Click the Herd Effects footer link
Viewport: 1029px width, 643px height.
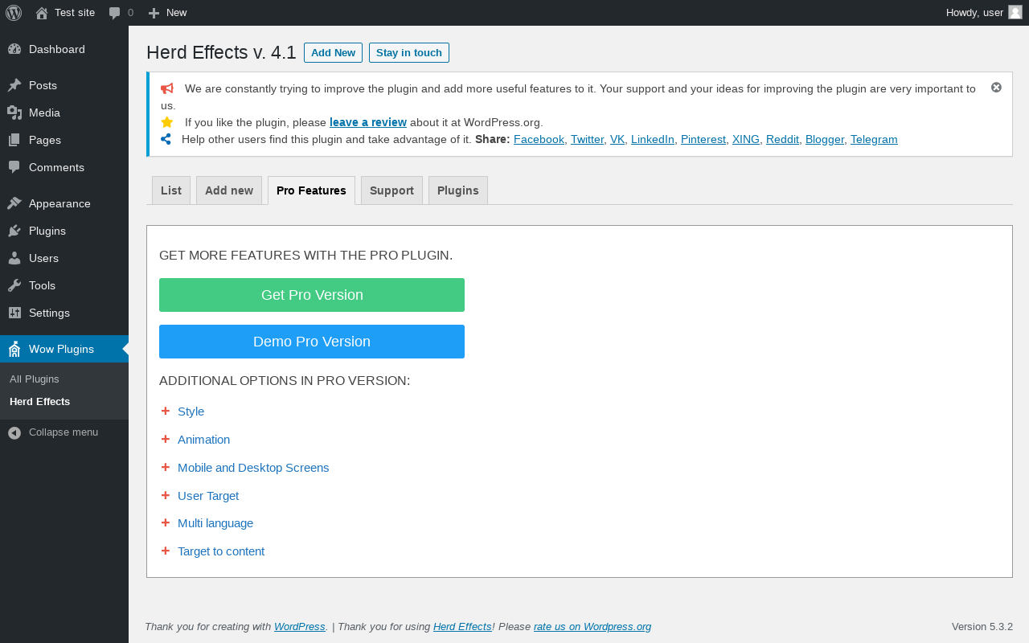(x=462, y=627)
